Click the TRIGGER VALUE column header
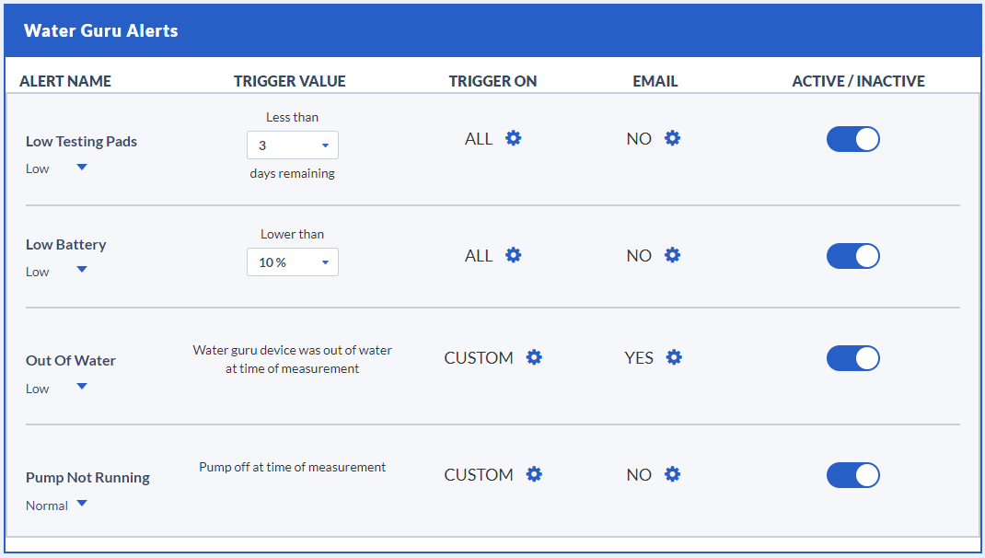Screen dimensions: 985x558 click(x=290, y=81)
